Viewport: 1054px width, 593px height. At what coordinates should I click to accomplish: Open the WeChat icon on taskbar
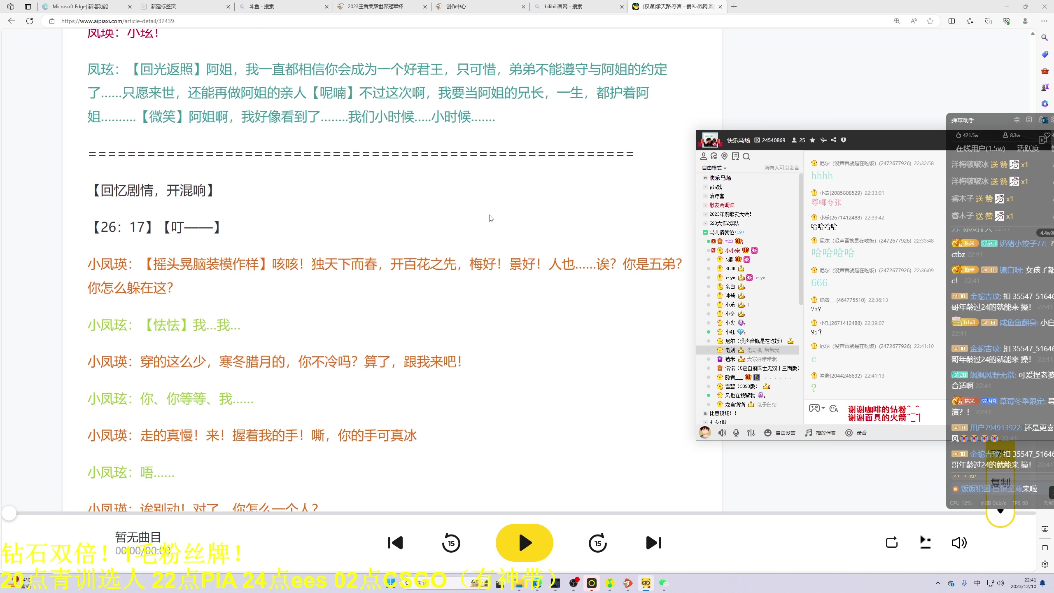click(663, 583)
